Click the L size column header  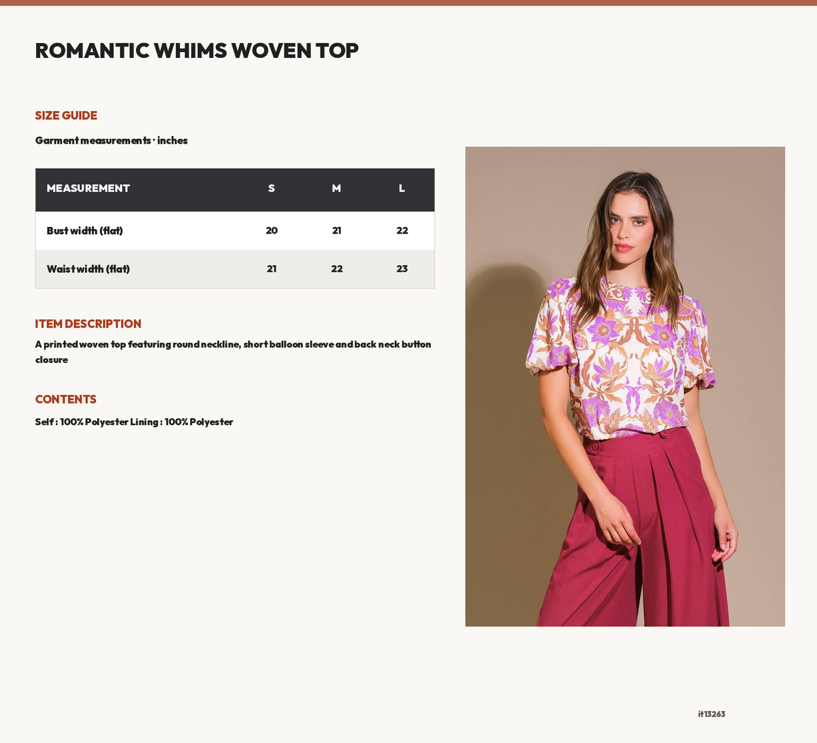[402, 189]
